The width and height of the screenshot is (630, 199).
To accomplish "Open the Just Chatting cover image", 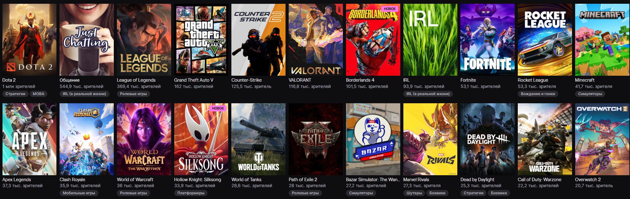I will [x=87, y=40].
